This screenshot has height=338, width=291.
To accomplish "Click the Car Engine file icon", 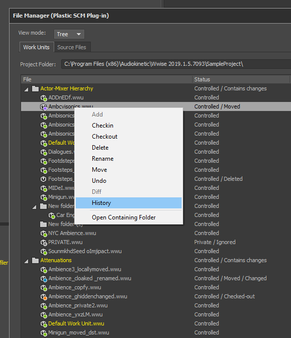I will click(52, 215).
